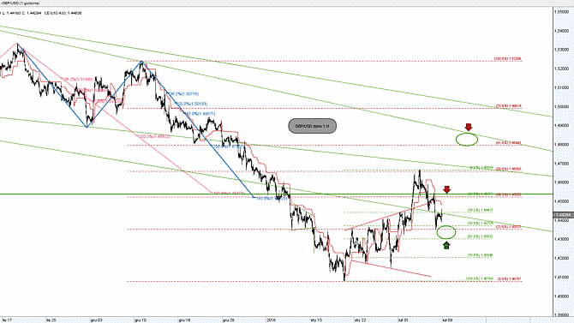574x323 pixels.
Task: Click the lut 01 date axis label
Action: tap(404, 320)
